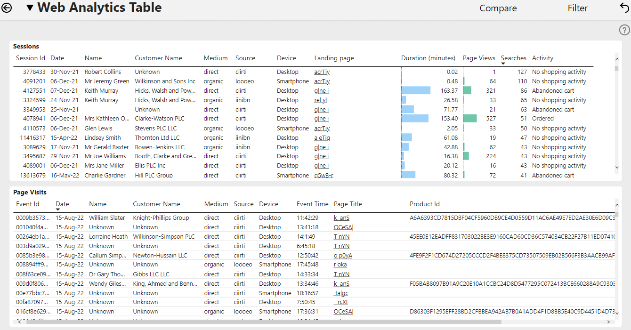Select Wendy Giles name cell
631x330 pixels.
107,283
